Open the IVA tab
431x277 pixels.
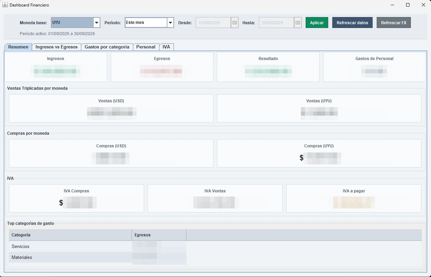tap(166, 47)
